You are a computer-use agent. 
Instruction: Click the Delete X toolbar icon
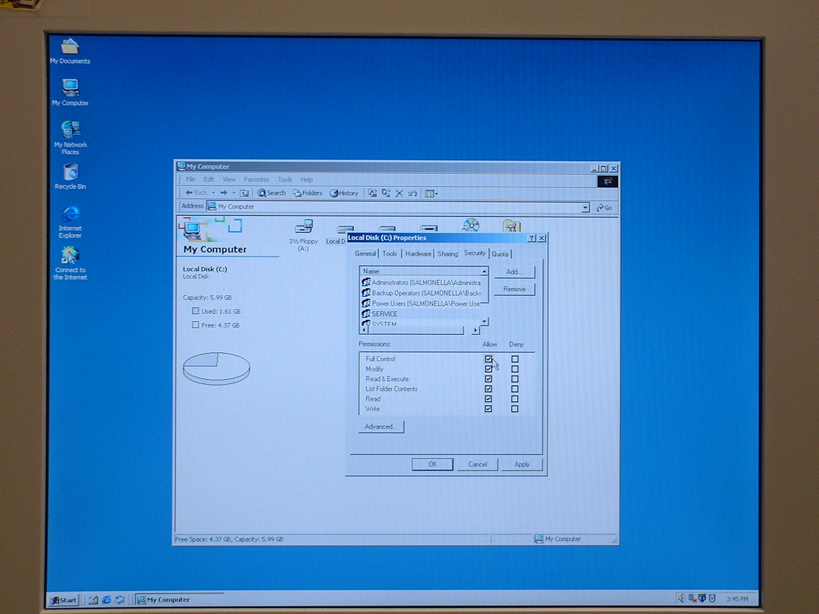(x=399, y=193)
